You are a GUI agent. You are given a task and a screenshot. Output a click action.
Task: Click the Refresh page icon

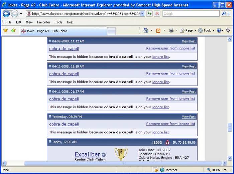[149, 14]
